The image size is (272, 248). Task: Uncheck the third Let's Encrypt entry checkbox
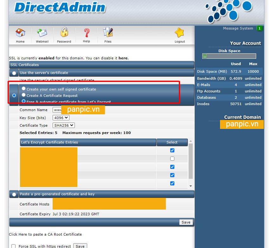pyautogui.click(x=172, y=167)
